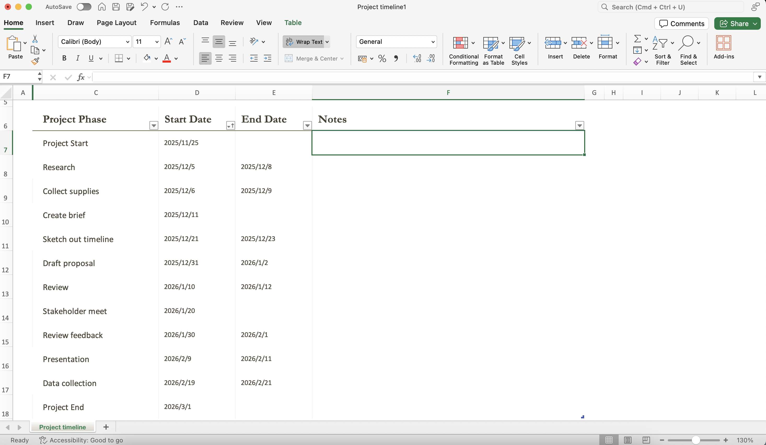The width and height of the screenshot is (766, 445).
Task: Apply bottom vertical alignment
Action: tap(233, 41)
